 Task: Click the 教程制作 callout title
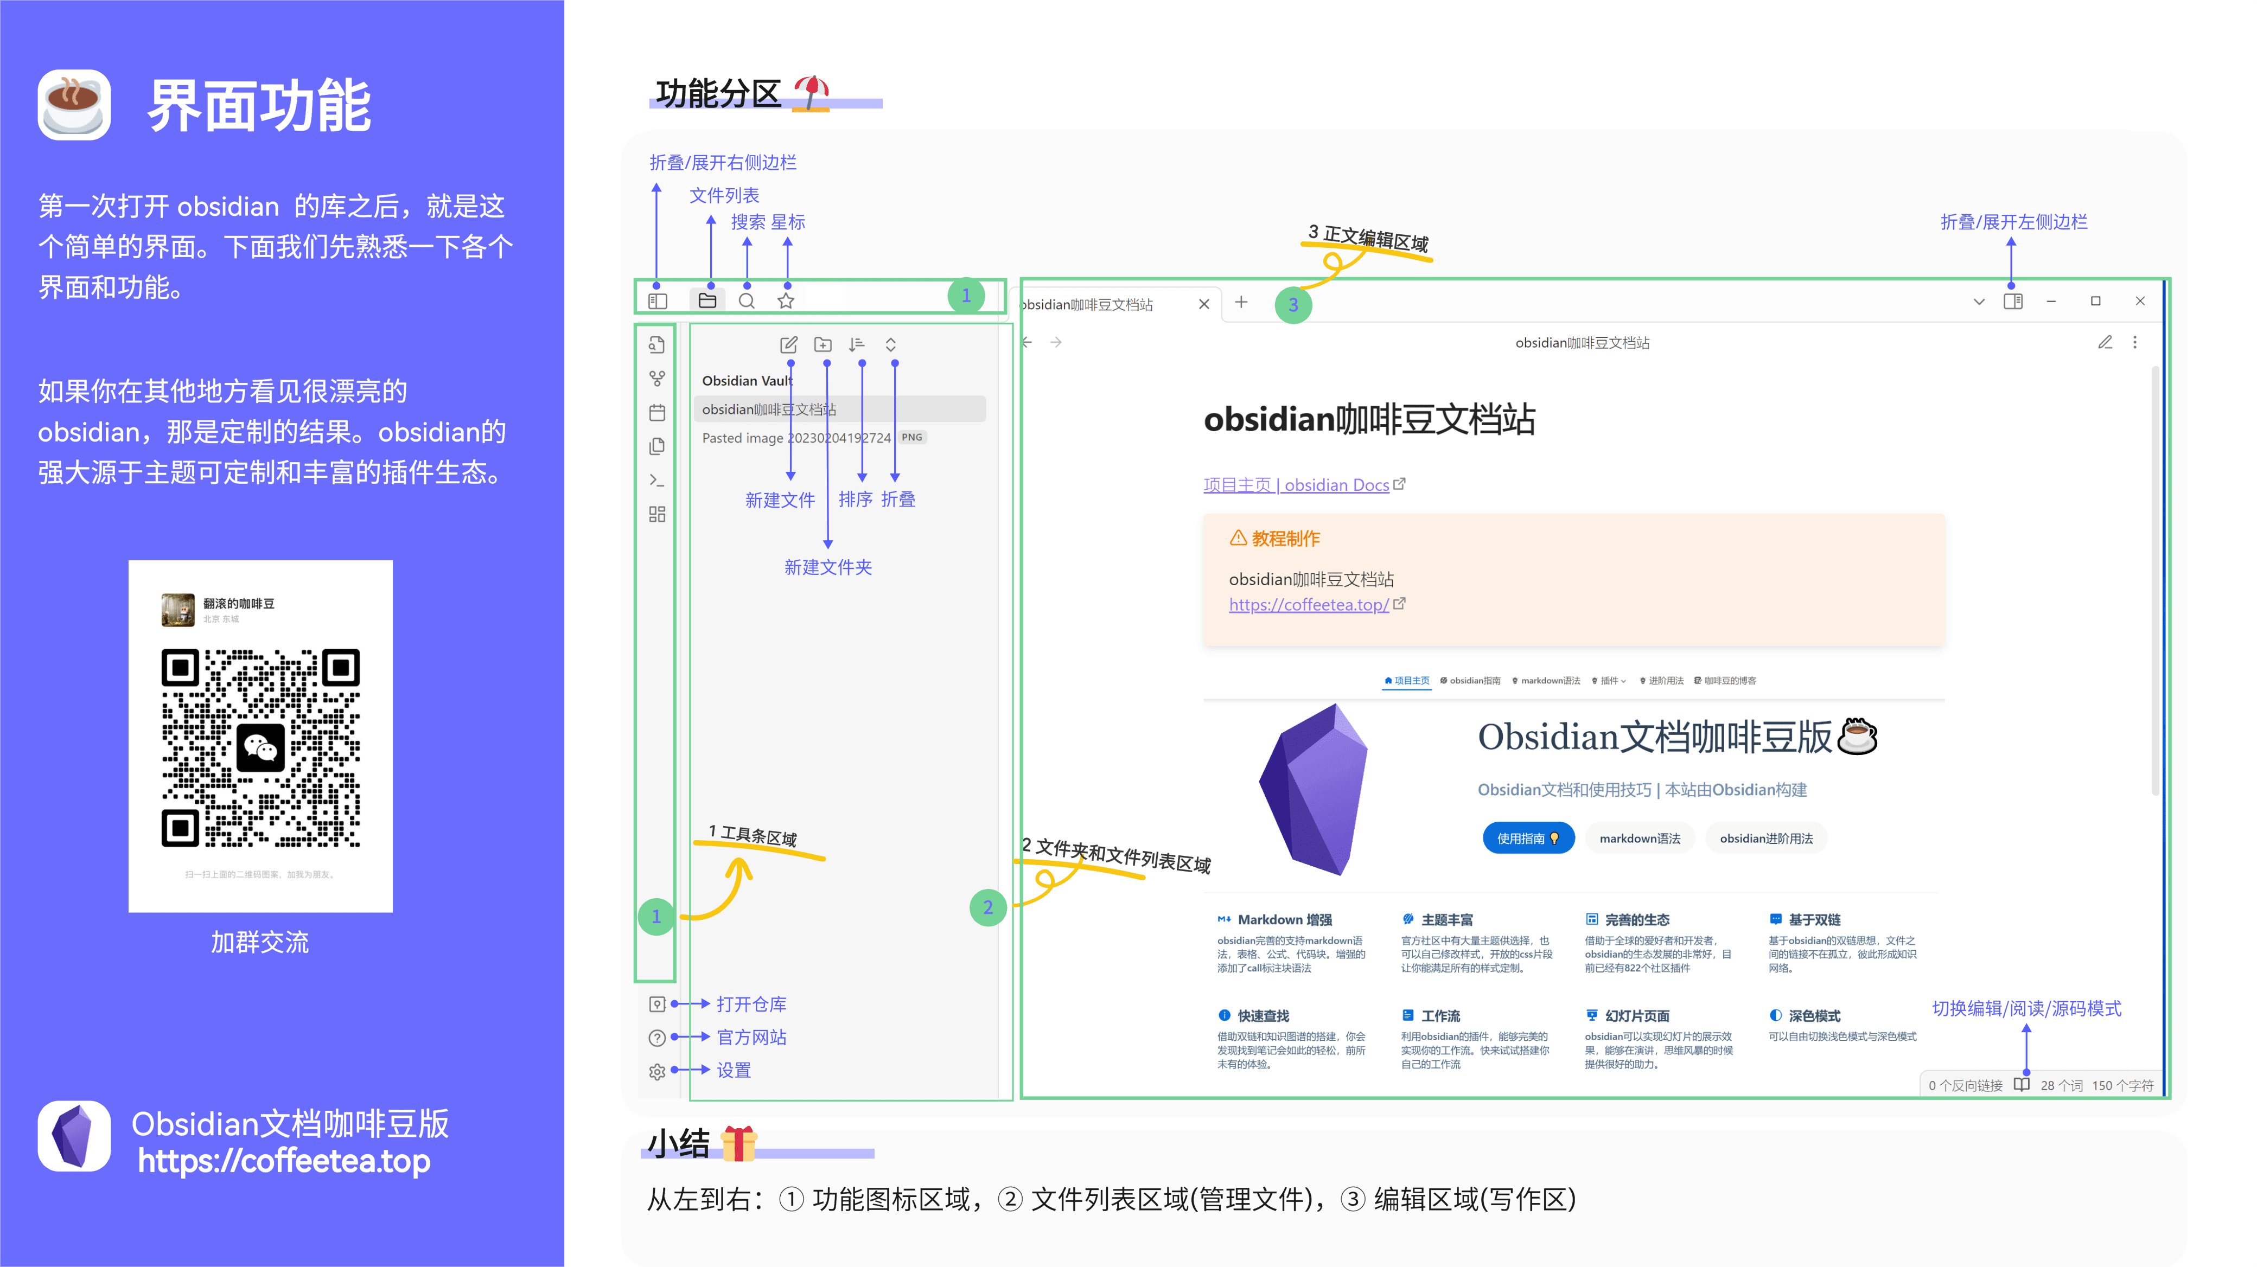(x=1285, y=539)
